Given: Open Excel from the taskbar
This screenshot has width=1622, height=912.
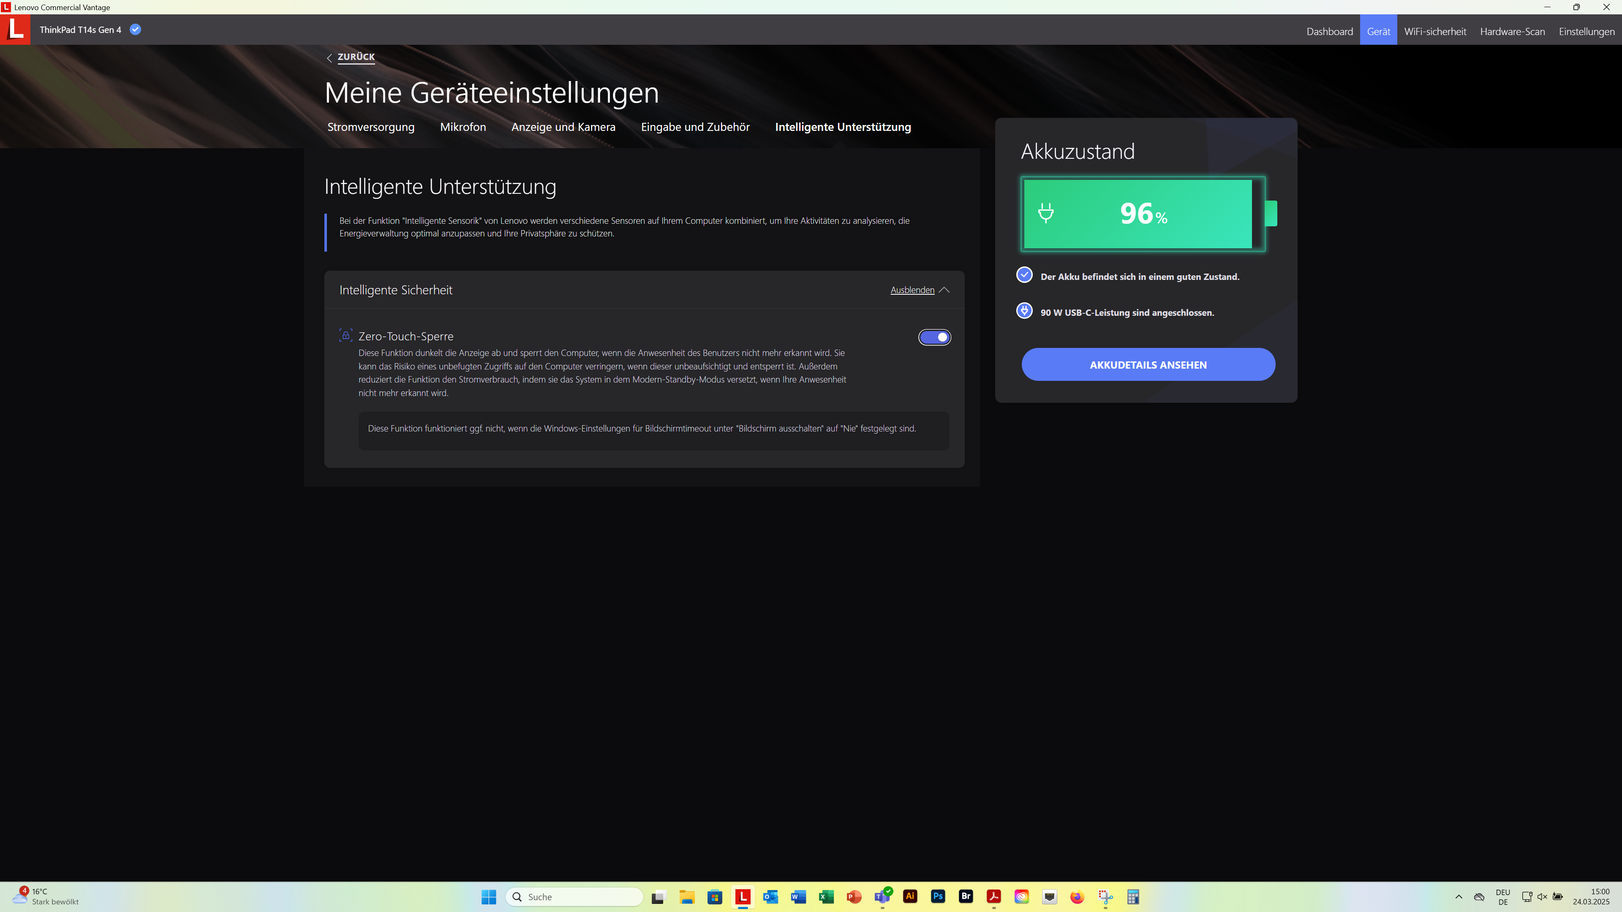Looking at the screenshot, I should pyautogui.click(x=826, y=897).
